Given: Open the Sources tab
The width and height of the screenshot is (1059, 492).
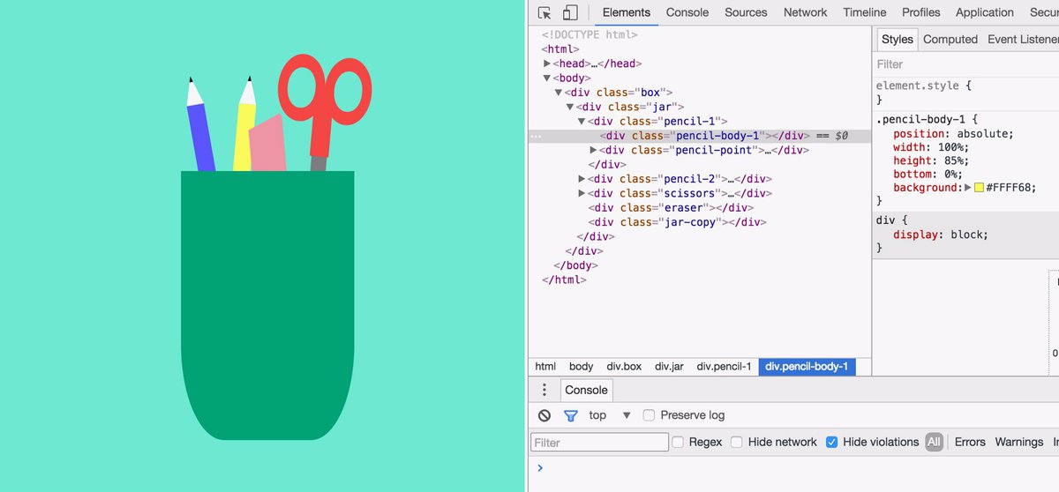Looking at the screenshot, I should [746, 12].
